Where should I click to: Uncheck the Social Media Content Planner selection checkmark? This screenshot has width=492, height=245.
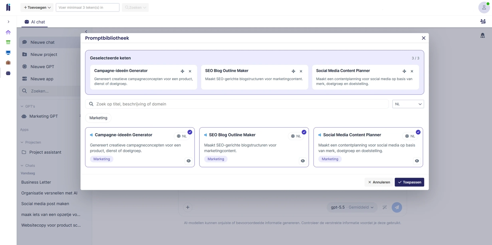click(418, 132)
